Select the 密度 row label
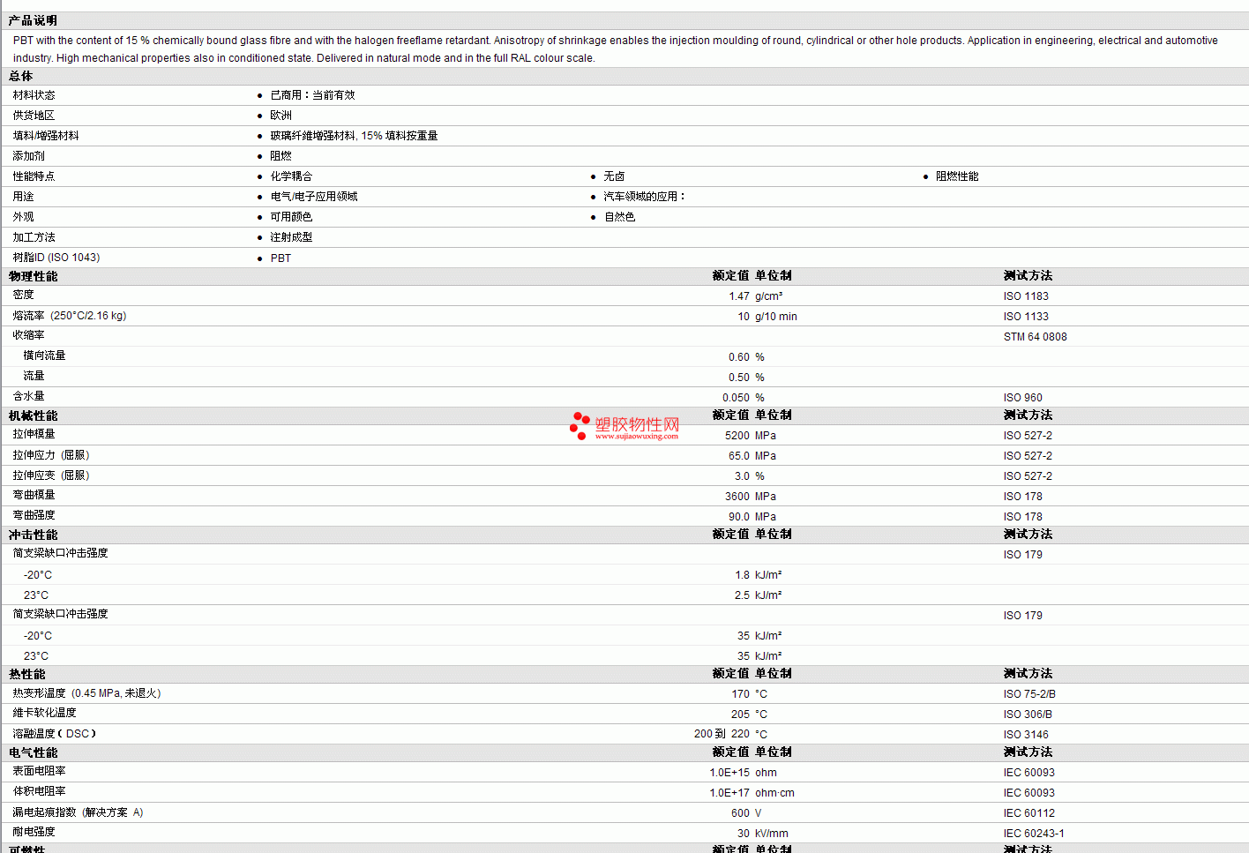Viewport: 1249px width, 853px height. coord(23,295)
